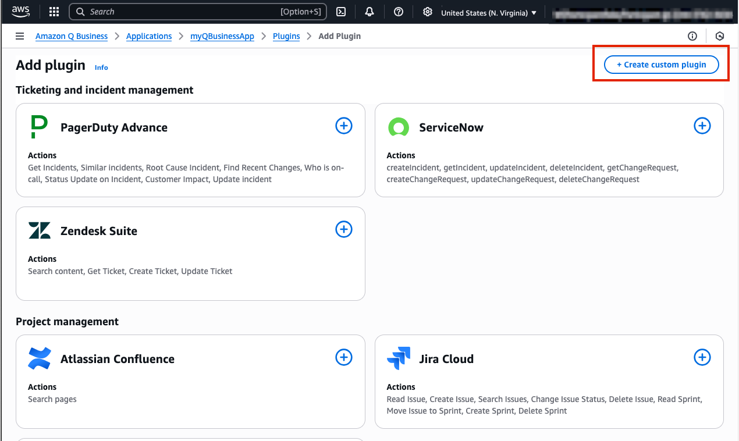Add the Atlassian Confluence plugin
The image size is (739, 441).
point(344,357)
